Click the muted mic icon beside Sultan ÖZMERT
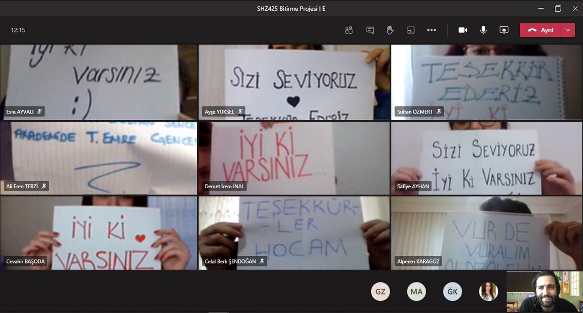Image resolution: width=583 pixels, height=313 pixels. [439, 112]
